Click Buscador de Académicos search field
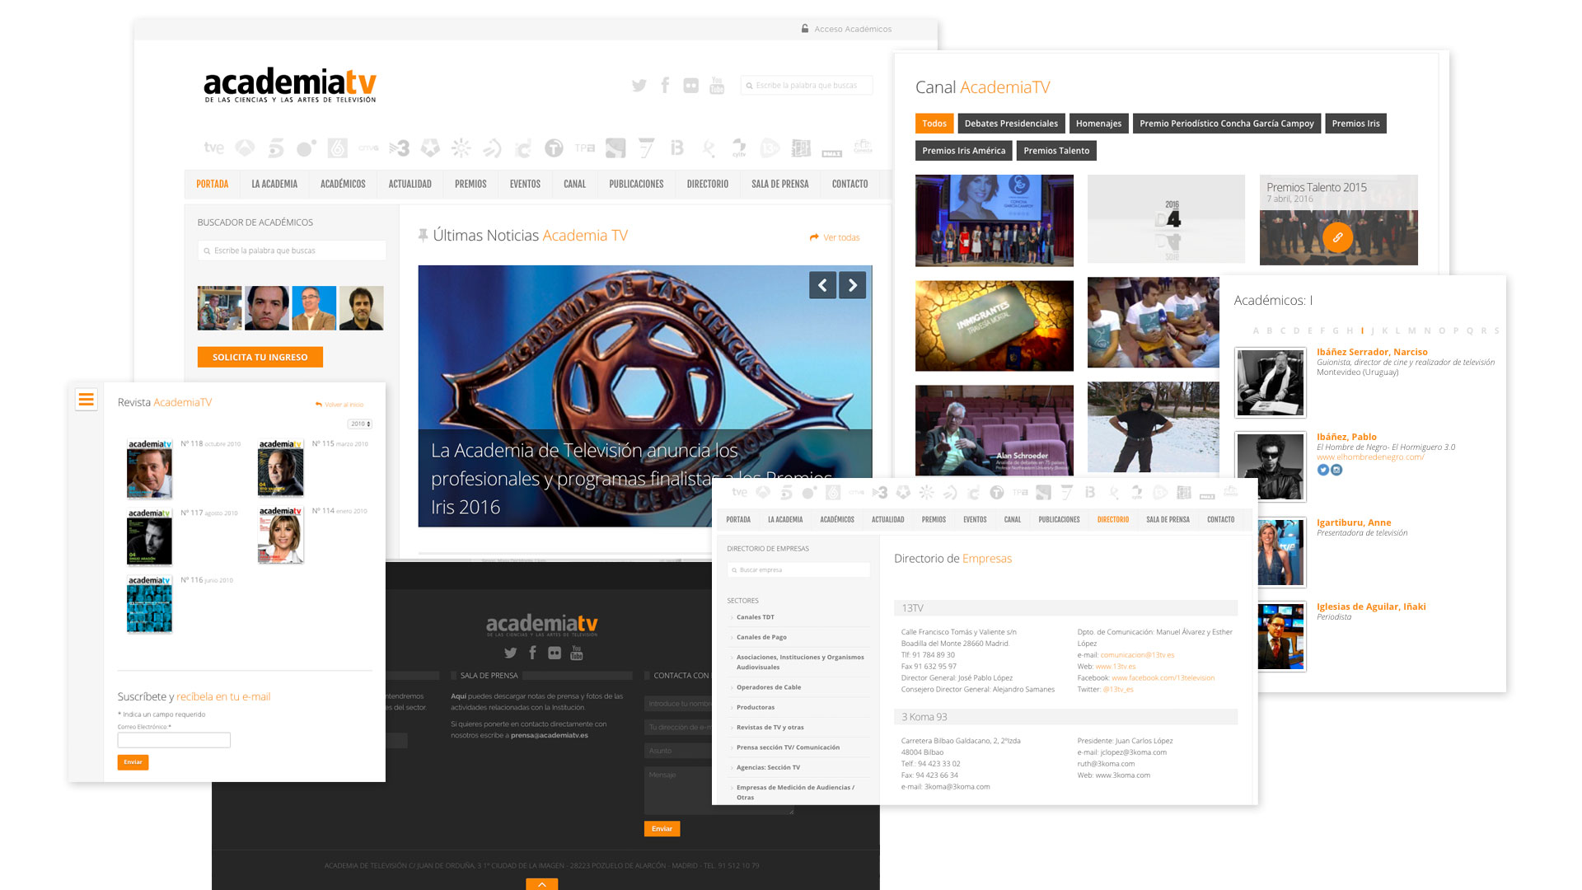This screenshot has height=890, width=1582. pyautogui.click(x=292, y=251)
